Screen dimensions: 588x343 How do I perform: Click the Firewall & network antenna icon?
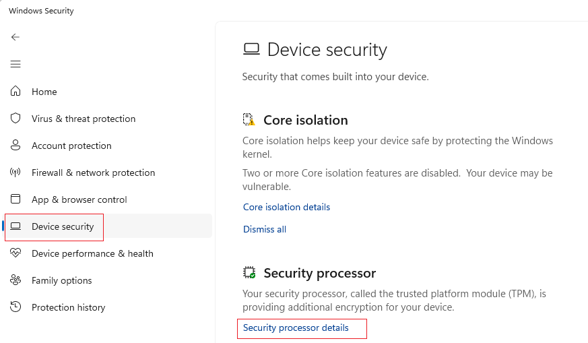pyautogui.click(x=15, y=173)
